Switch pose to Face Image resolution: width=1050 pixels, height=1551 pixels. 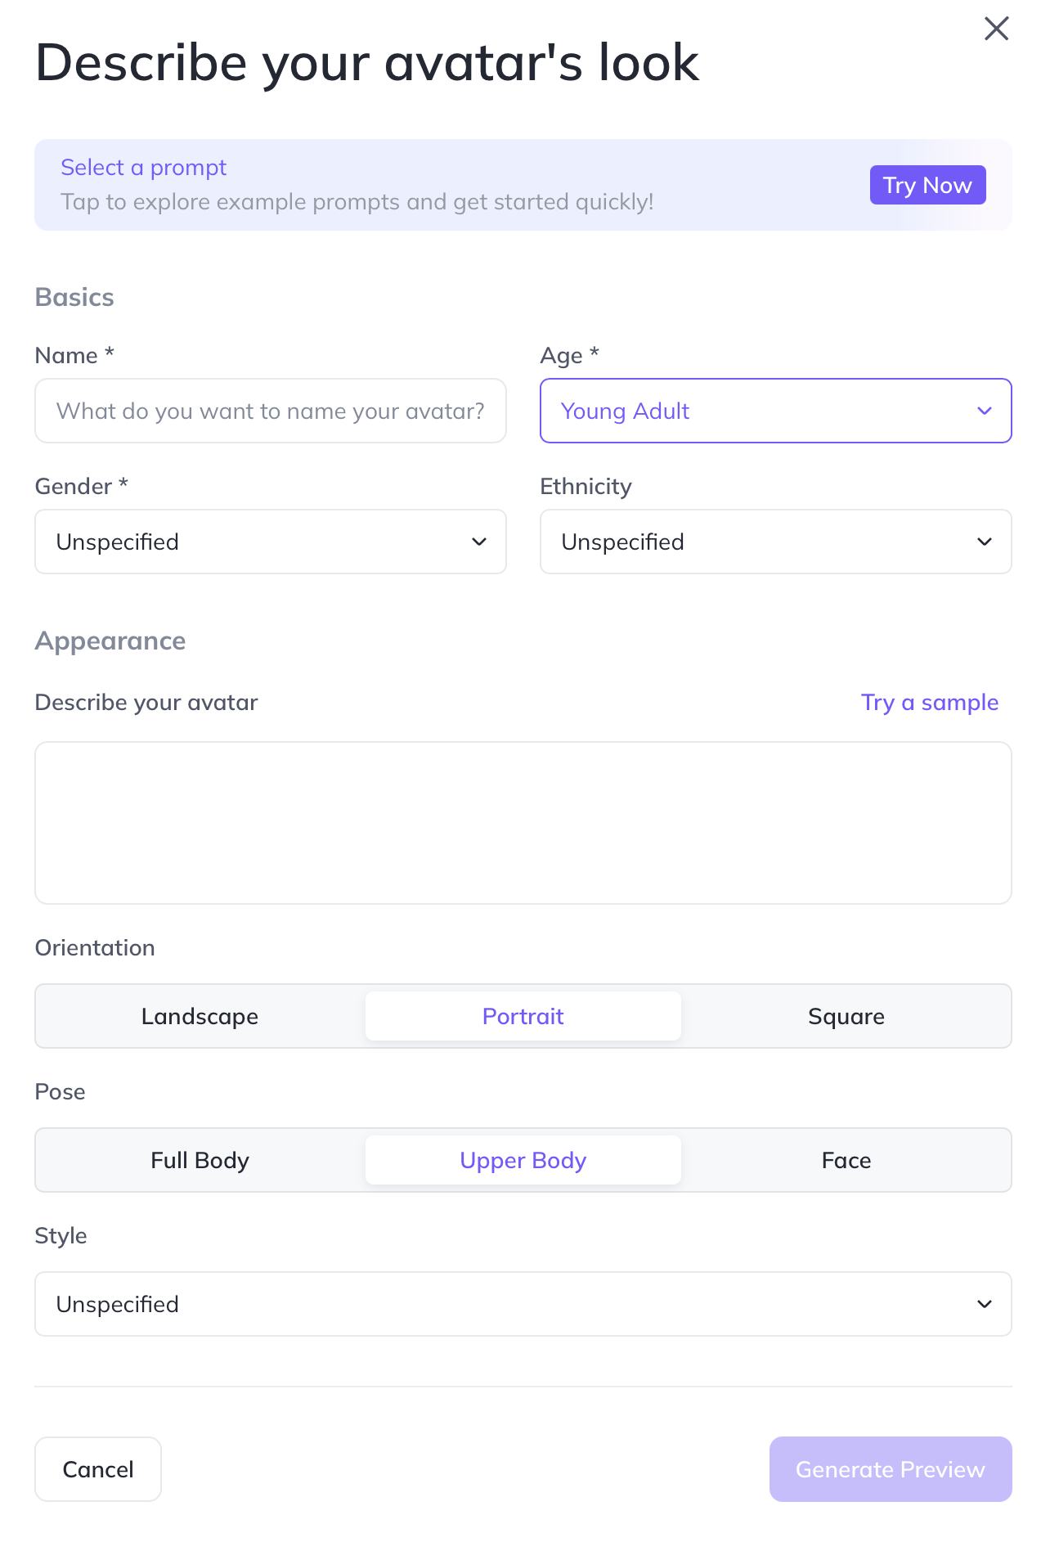tap(846, 1160)
